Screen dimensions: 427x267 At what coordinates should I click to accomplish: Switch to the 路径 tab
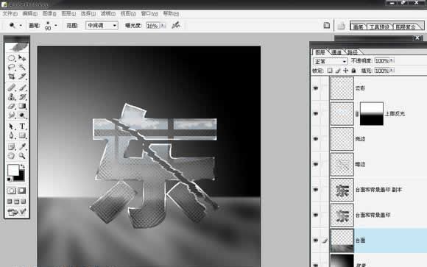click(353, 52)
